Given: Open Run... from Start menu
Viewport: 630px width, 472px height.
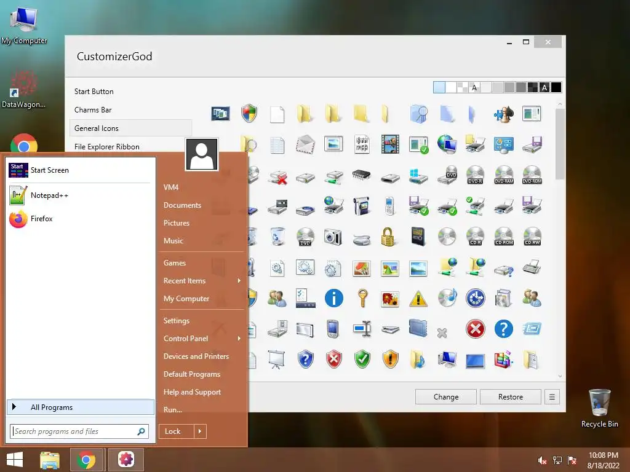Looking at the screenshot, I should pyautogui.click(x=173, y=410).
